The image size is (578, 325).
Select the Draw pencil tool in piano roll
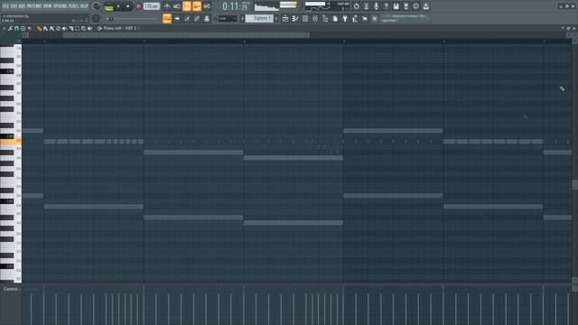click(39, 28)
